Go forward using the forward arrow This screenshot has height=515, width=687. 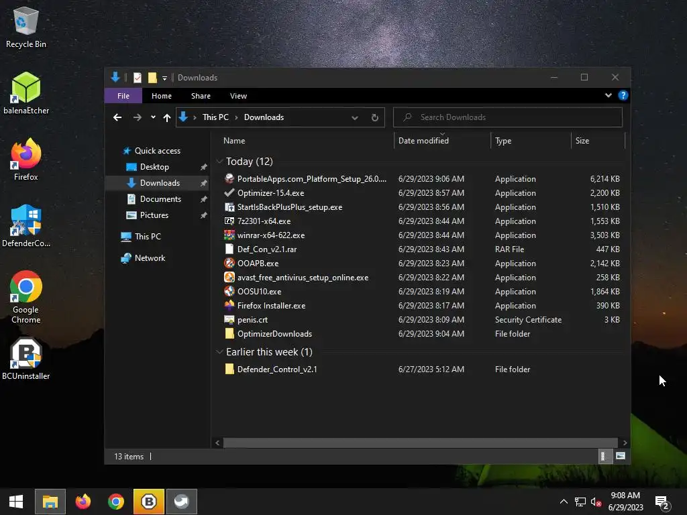[137, 117]
